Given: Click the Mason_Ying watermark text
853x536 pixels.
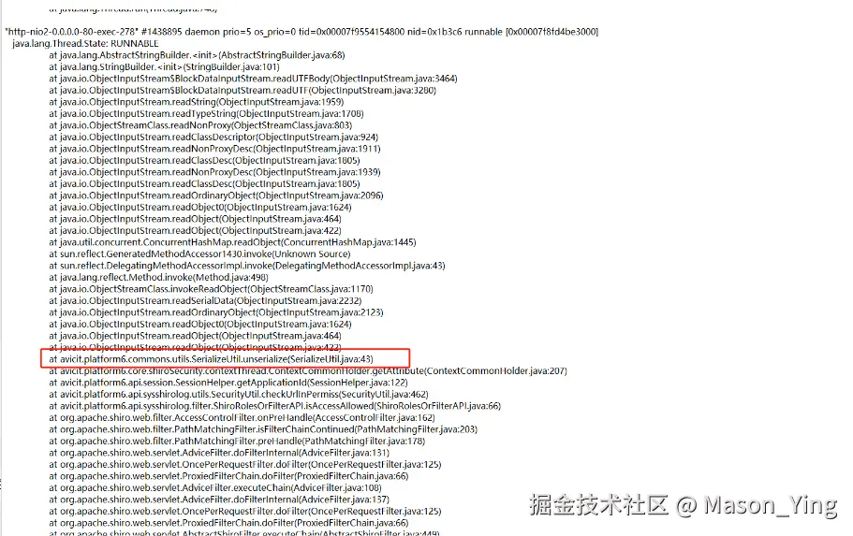Looking at the screenshot, I should coord(771,505).
